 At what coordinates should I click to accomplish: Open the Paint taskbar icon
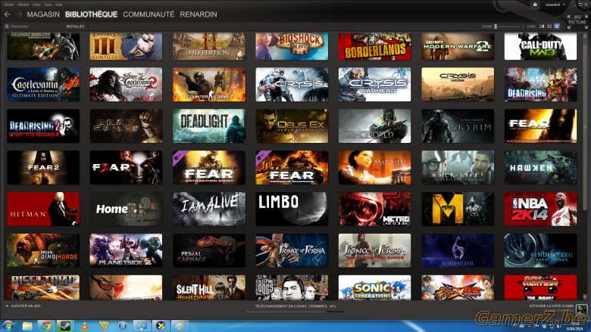coord(180,326)
